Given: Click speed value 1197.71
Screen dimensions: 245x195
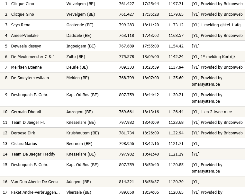Looking at the screenshot, I should (x=176, y=4).
